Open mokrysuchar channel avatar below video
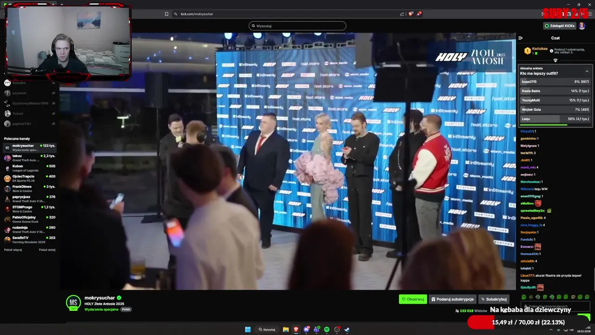The height and width of the screenshot is (335, 595). 73,302
